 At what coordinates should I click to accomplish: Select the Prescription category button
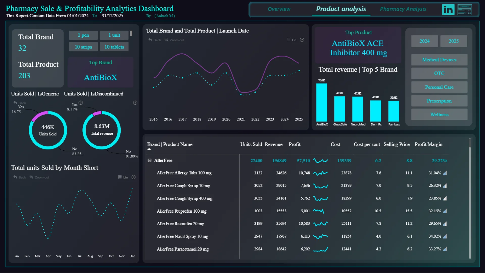click(x=439, y=101)
